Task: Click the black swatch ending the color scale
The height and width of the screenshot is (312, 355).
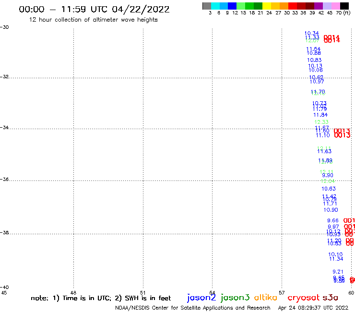Action: coord(344,6)
